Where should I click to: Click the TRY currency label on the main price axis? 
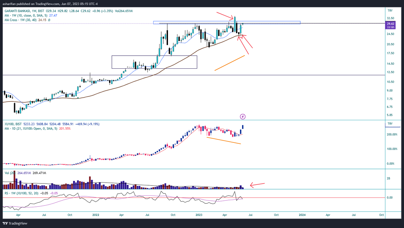[x=390, y=10]
